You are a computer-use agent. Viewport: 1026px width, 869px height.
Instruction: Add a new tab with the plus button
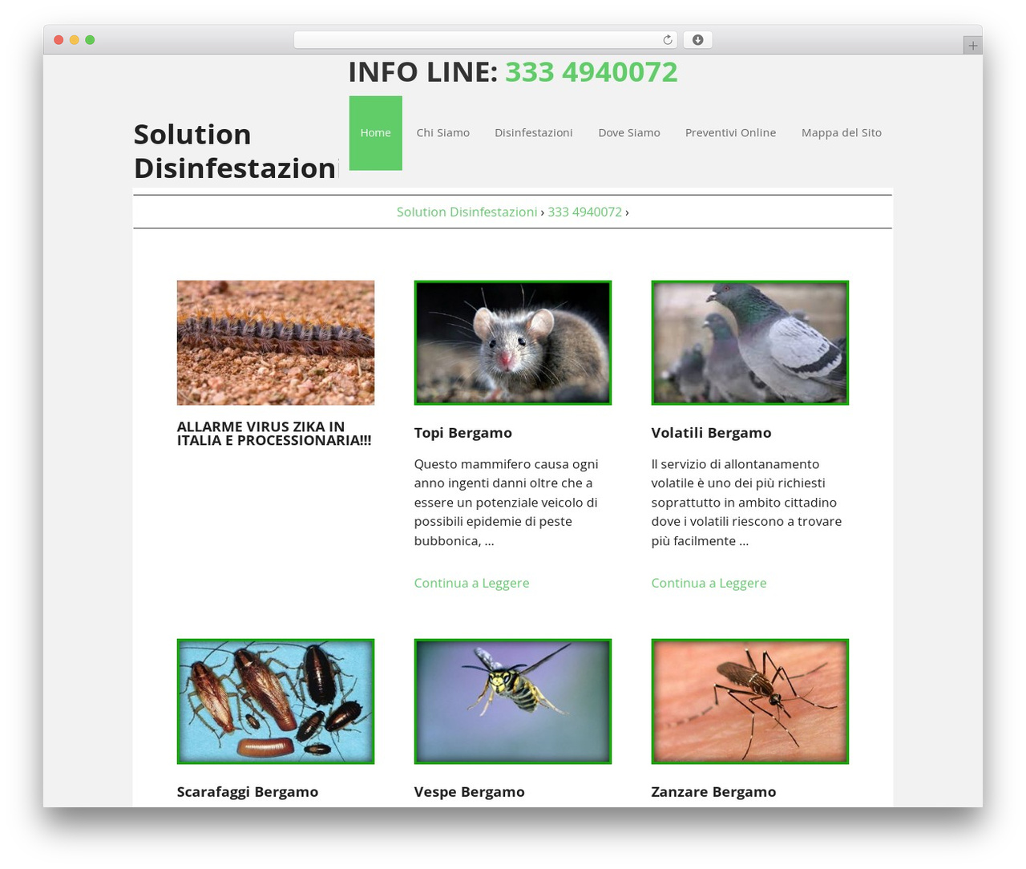972,46
